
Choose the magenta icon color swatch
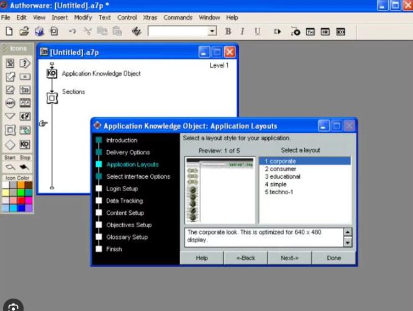click(29, 201)
